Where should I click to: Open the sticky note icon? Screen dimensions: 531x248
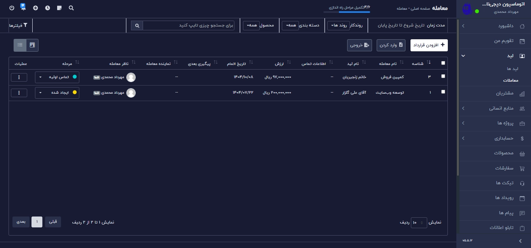pos(59,8)
